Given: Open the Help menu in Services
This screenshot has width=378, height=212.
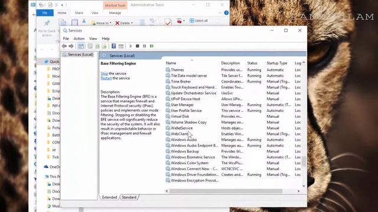Looking at the screenshot, I should coord(106,38).
